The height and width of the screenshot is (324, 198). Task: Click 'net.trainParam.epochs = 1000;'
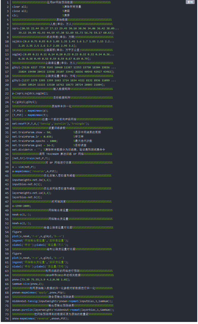click(x=35, y=141)
